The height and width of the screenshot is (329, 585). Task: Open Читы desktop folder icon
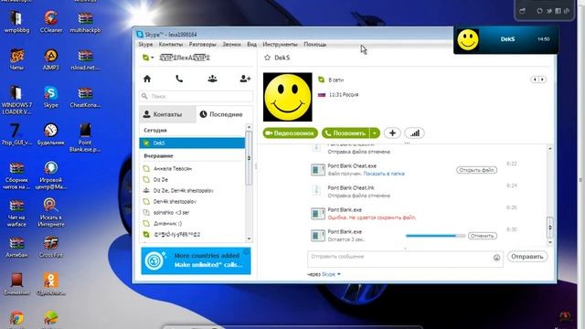click(x=16, y=59)
